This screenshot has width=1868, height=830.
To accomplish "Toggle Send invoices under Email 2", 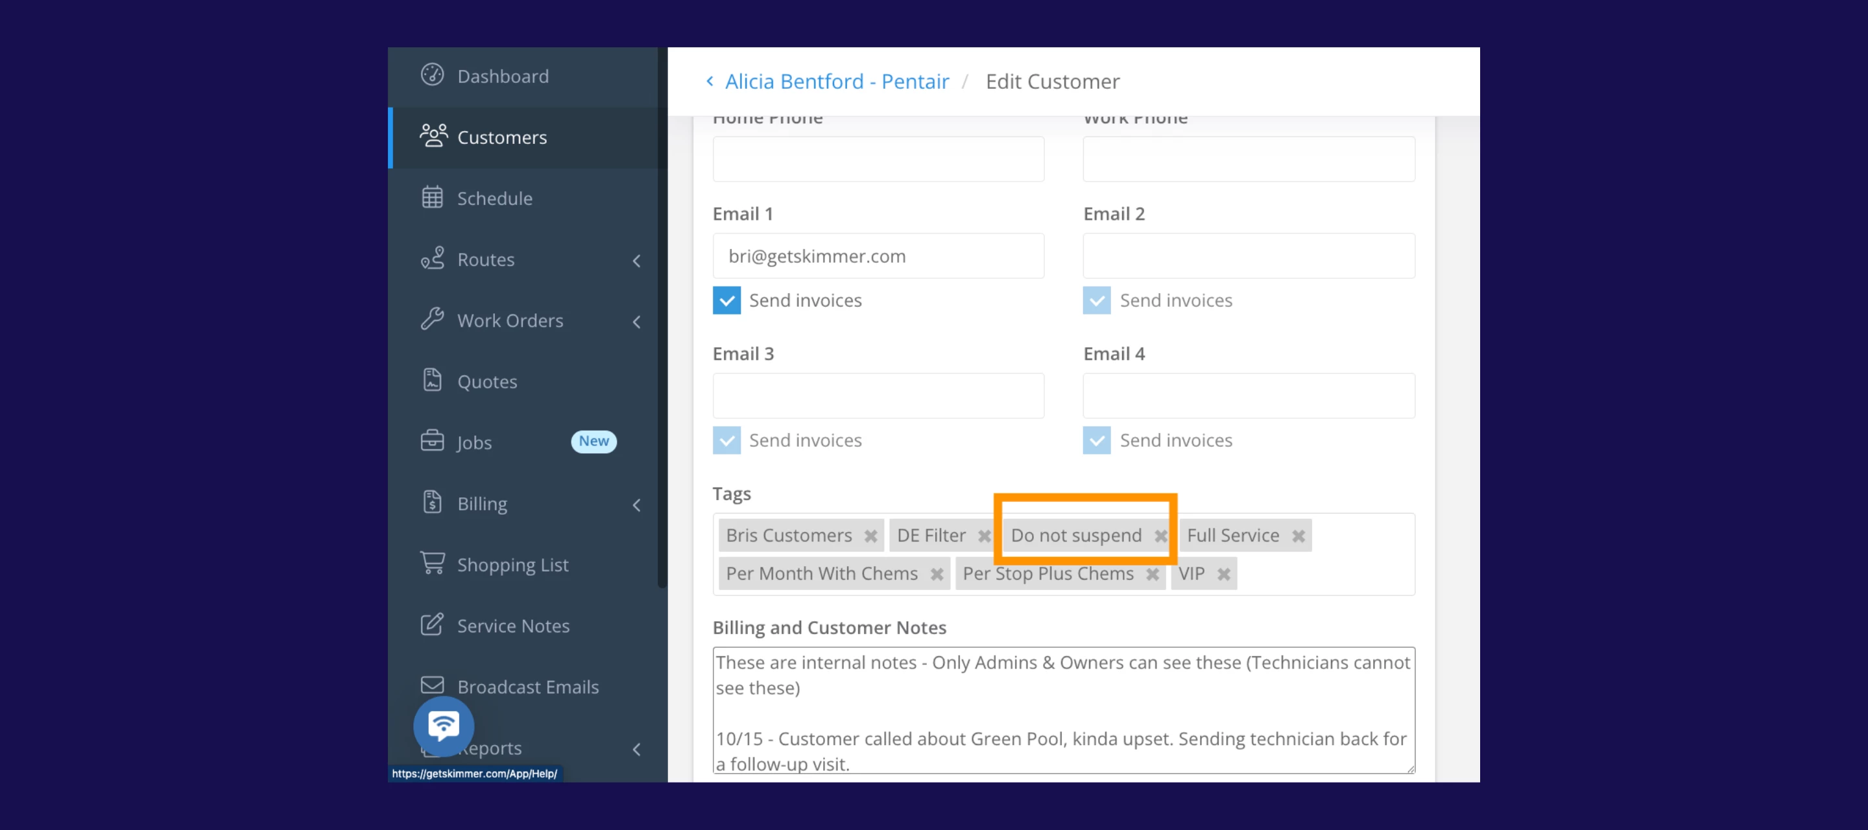I will [x=1096, y=300].
